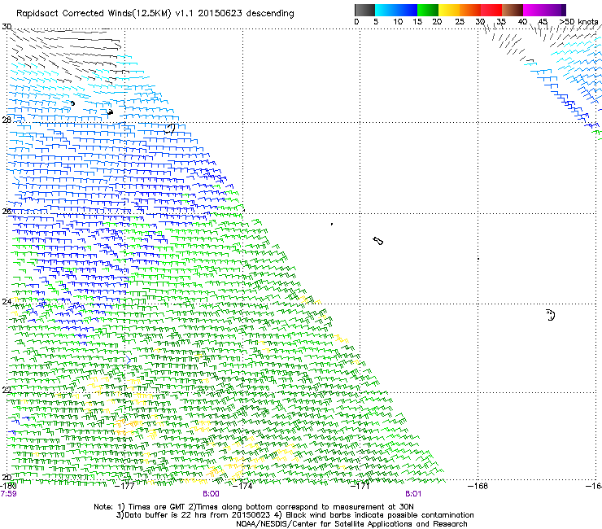This screenshot has height=529, width=602.
Task: Click the purple time stamp '7:59'
Action: [8, 494]
